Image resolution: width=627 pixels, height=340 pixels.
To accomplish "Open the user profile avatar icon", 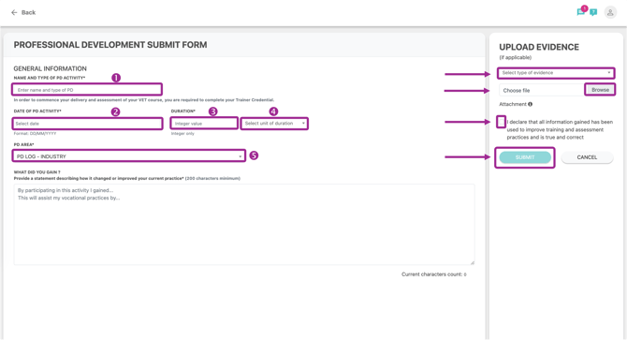I will coord(610,12).
